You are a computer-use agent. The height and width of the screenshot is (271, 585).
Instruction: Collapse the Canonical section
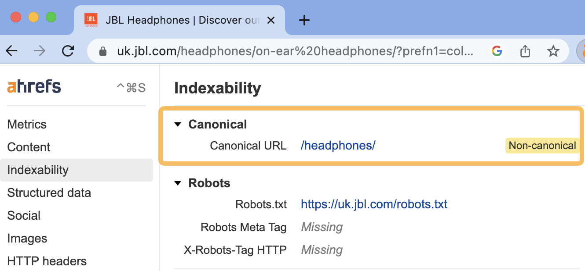click(177, 124)
